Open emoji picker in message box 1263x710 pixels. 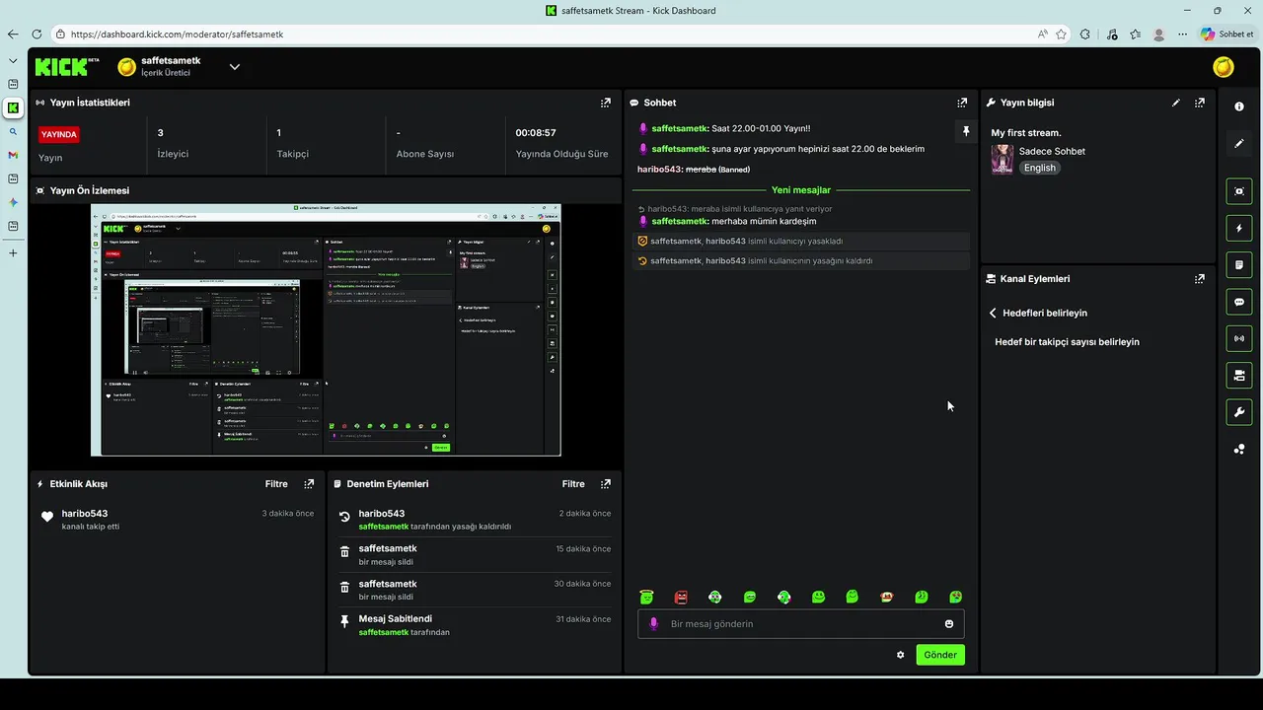pyautogui.click(x=949, y=624)
